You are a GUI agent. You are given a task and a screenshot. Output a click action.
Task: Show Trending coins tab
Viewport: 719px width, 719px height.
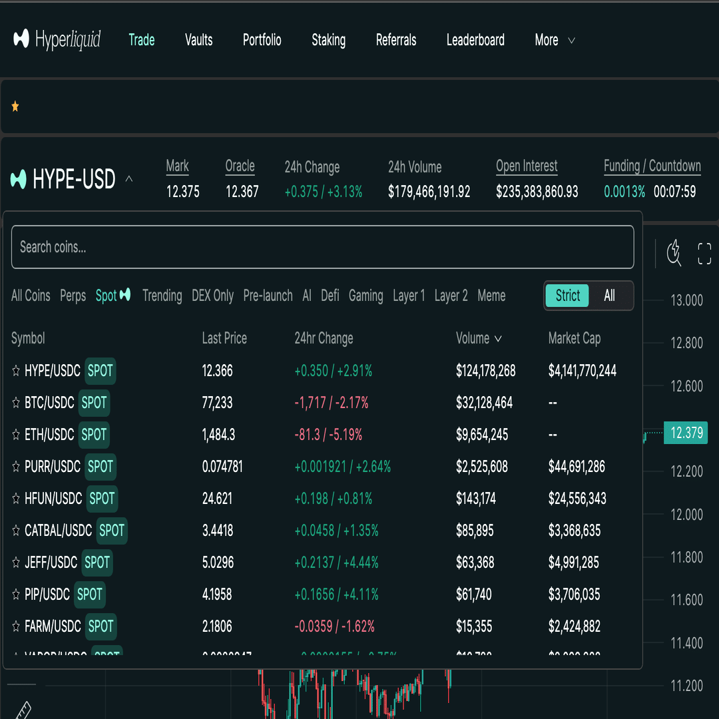pos(162,296)
